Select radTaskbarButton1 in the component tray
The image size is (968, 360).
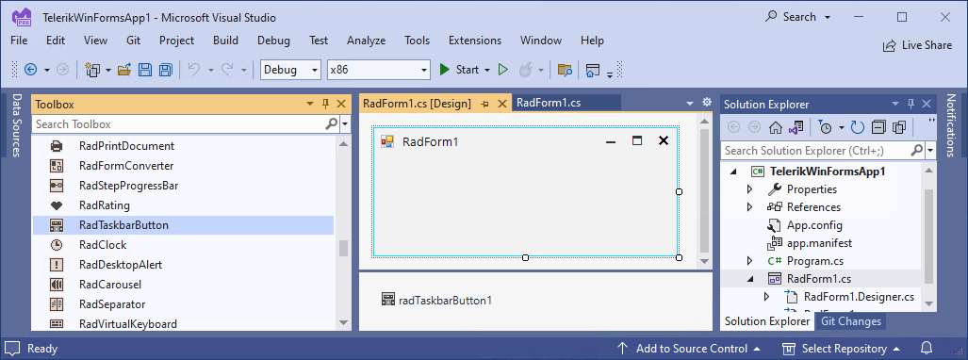437,300
